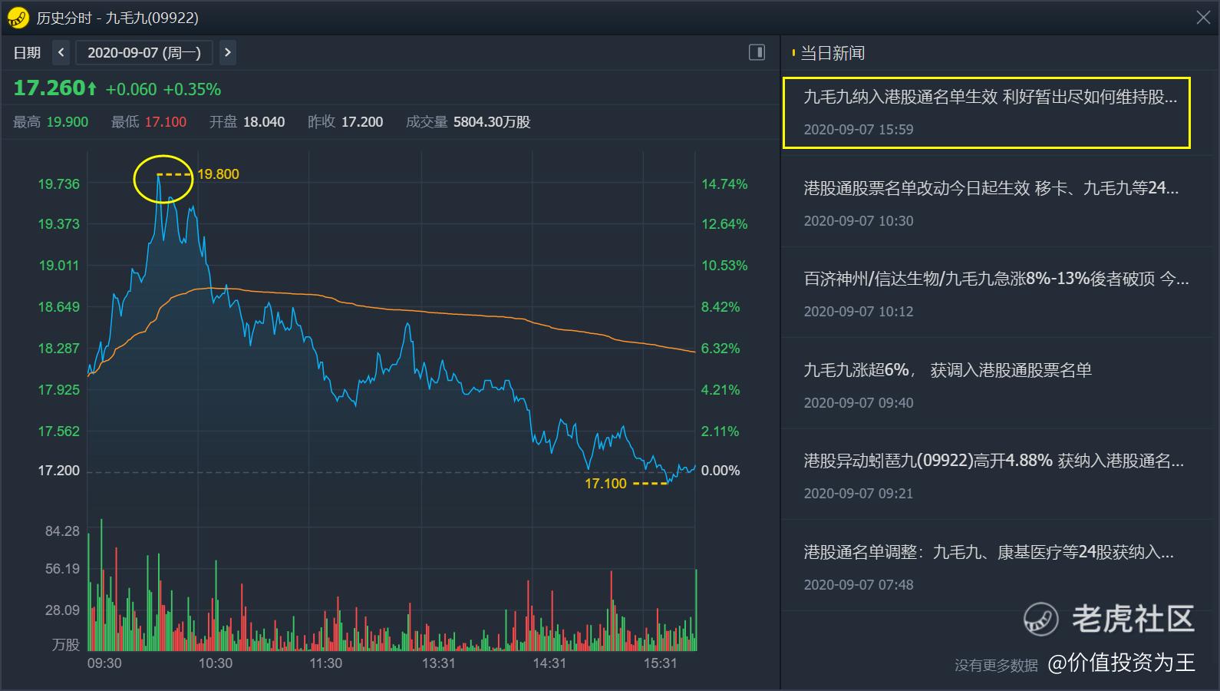The height and width of the screenshot is (691, 1220).
Task: Click the Tiger app logo icon
Action: point(17,17)
